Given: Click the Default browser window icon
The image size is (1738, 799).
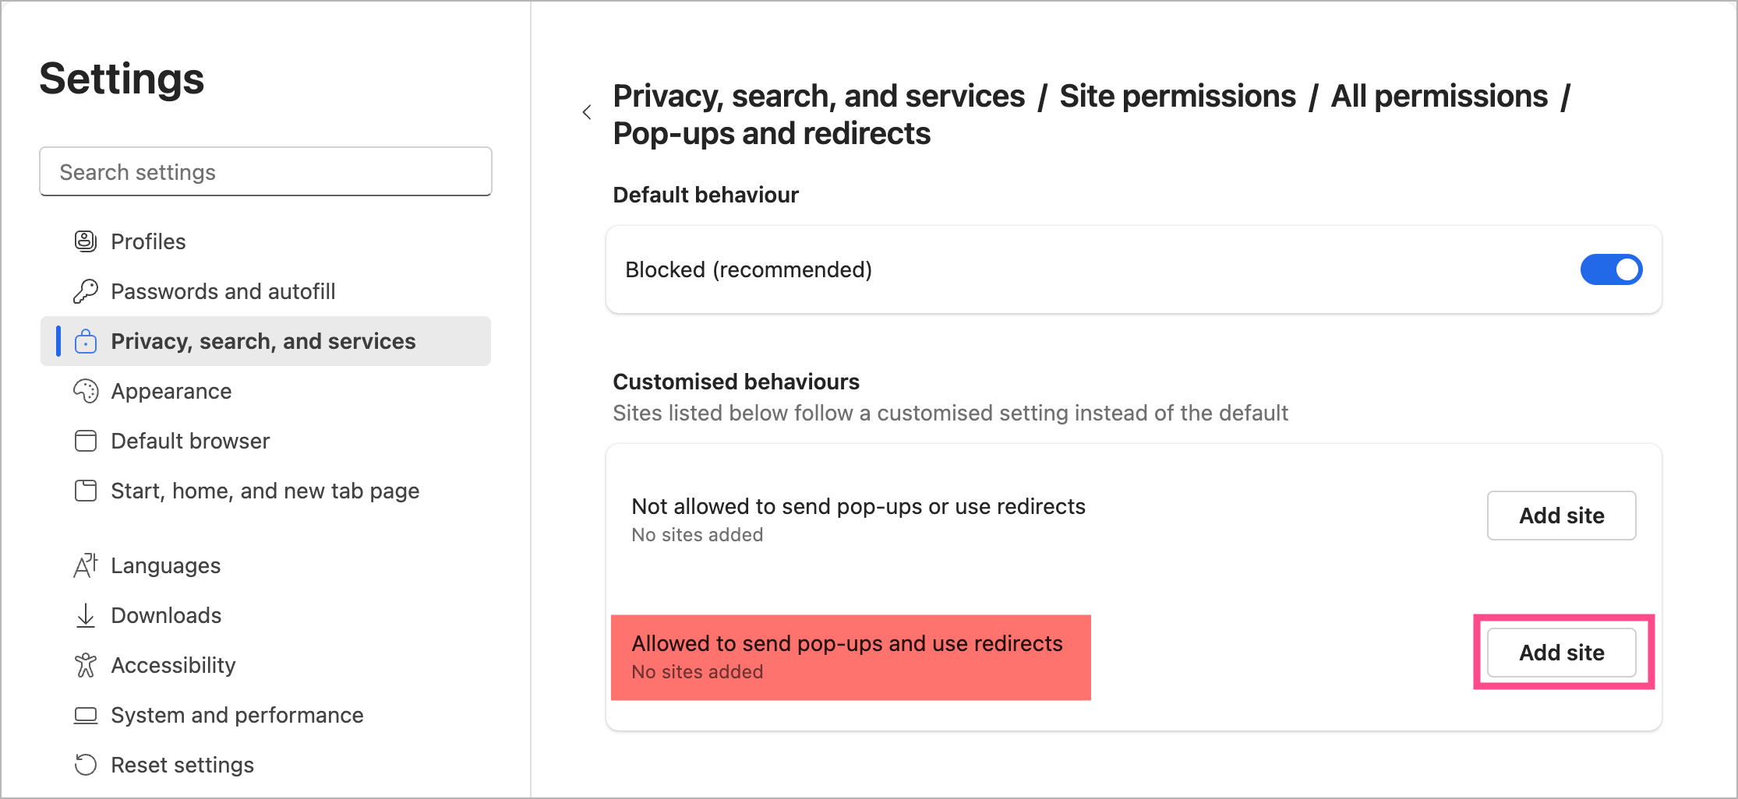Looking at the screenshot, I should pyautogui.click(x=86, y=441).
